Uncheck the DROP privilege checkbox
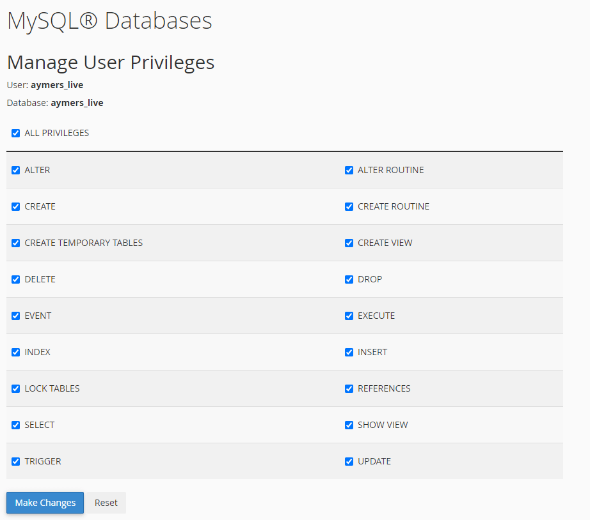This screenshot has height=520, width=590. click(349, 280)
